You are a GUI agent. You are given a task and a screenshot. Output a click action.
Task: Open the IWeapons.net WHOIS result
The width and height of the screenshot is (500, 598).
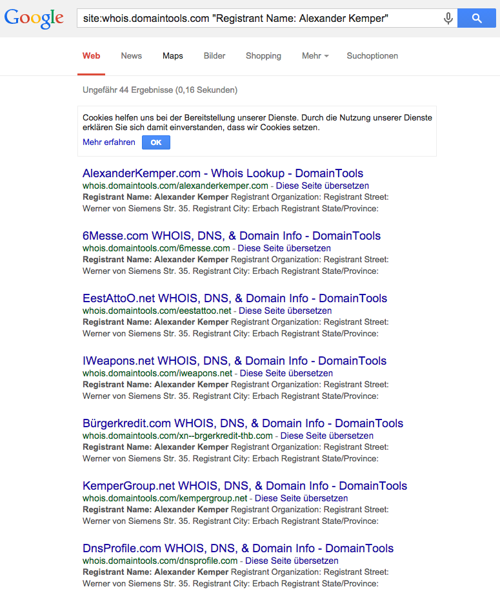[x=234, y=361]
